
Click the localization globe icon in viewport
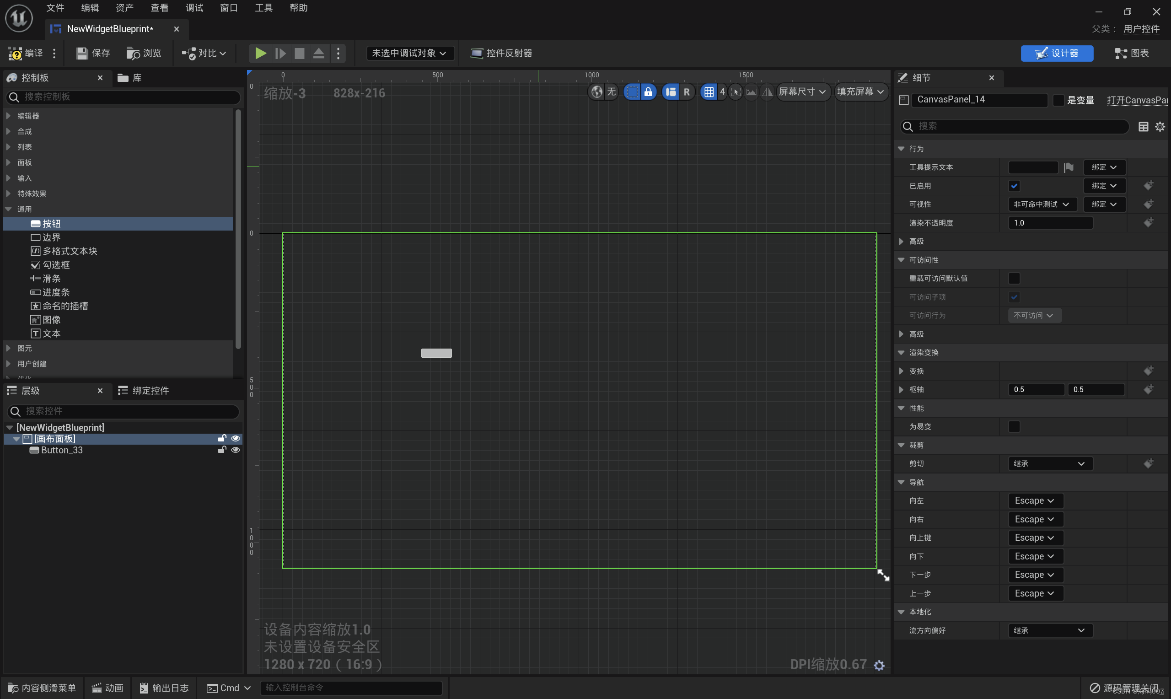point(597,91)
